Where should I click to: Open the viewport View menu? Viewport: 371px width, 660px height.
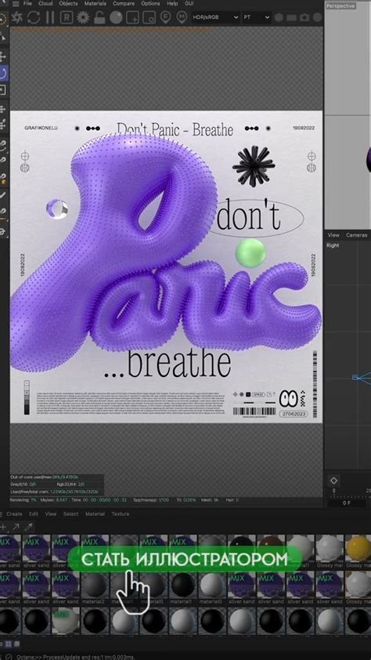coord(333,235)
